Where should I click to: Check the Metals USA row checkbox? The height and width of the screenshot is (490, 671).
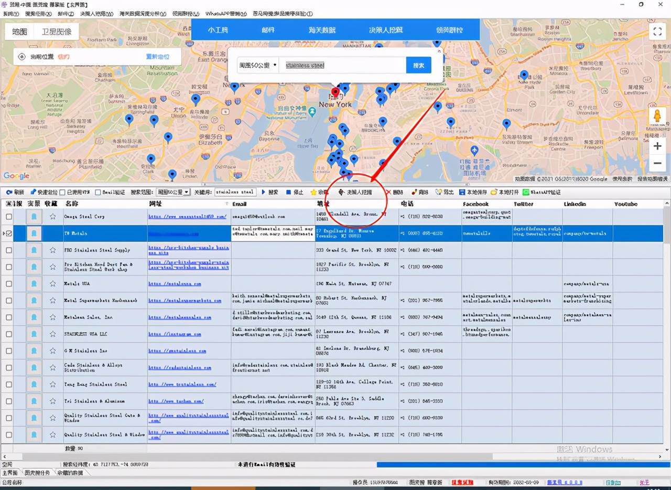[x=9, y=284]
